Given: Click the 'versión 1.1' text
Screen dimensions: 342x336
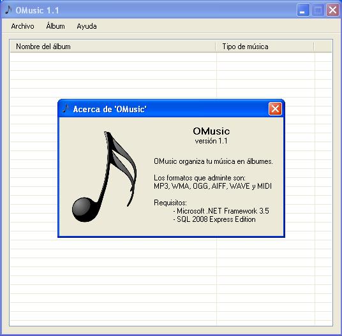Looking at the screenshot, I should (x=211, y=141).
